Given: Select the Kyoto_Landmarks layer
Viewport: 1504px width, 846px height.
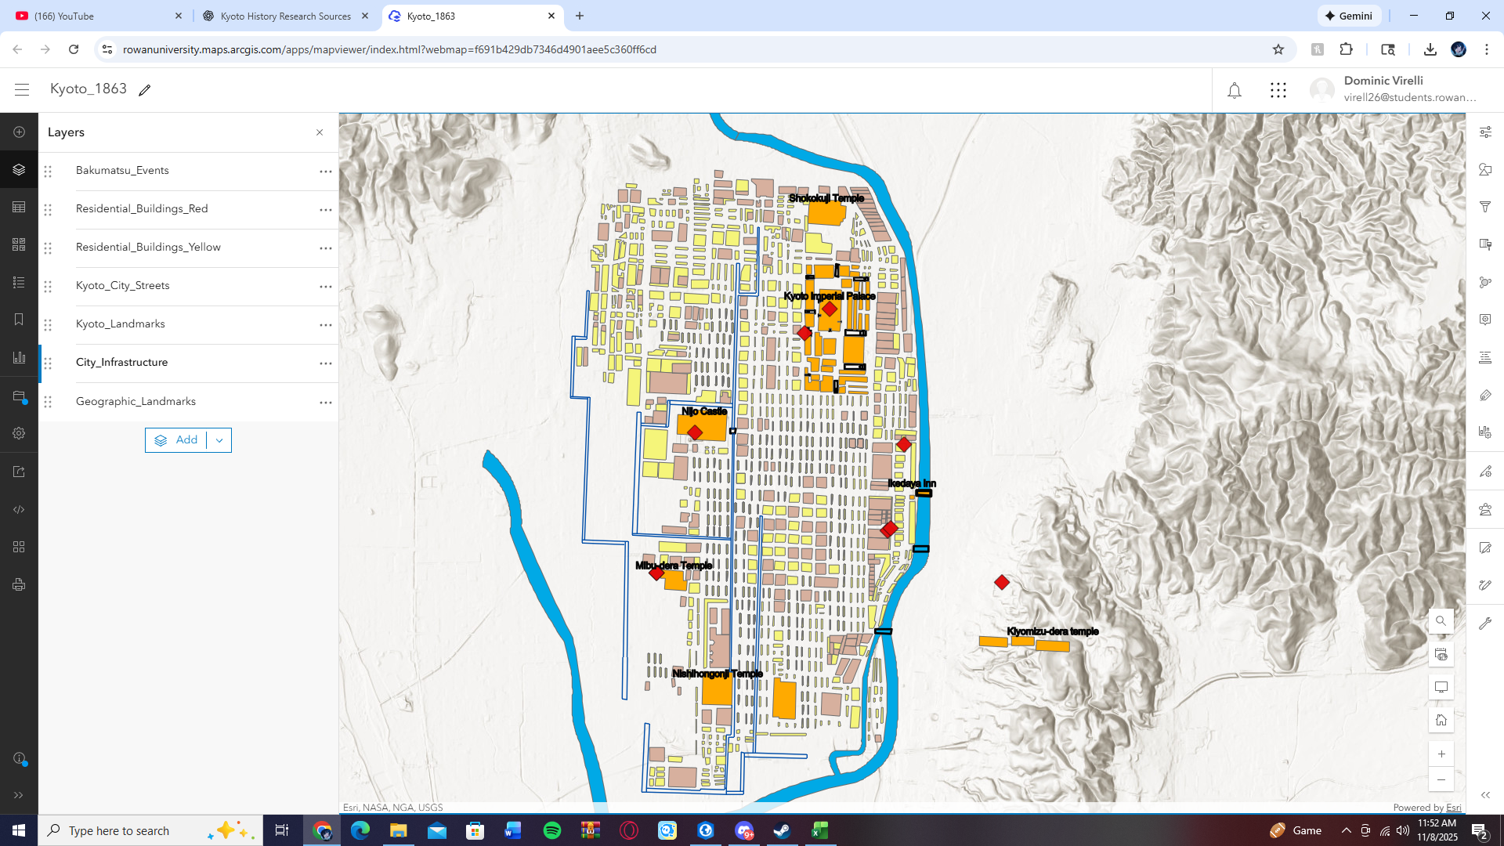Looking at the screenshot, I should (x=189, y=324).
